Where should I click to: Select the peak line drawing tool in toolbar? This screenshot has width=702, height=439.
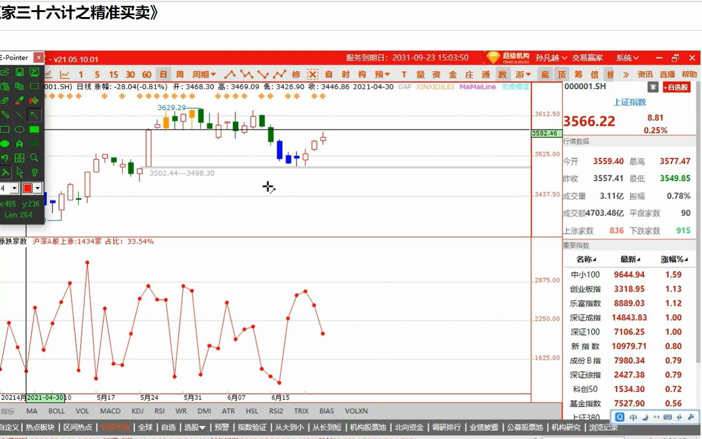pyautogui.click(x=230, y=75)
